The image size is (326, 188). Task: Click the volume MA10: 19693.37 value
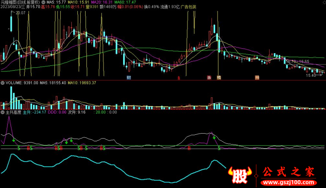pyautogui.click(x=82, y=83)
